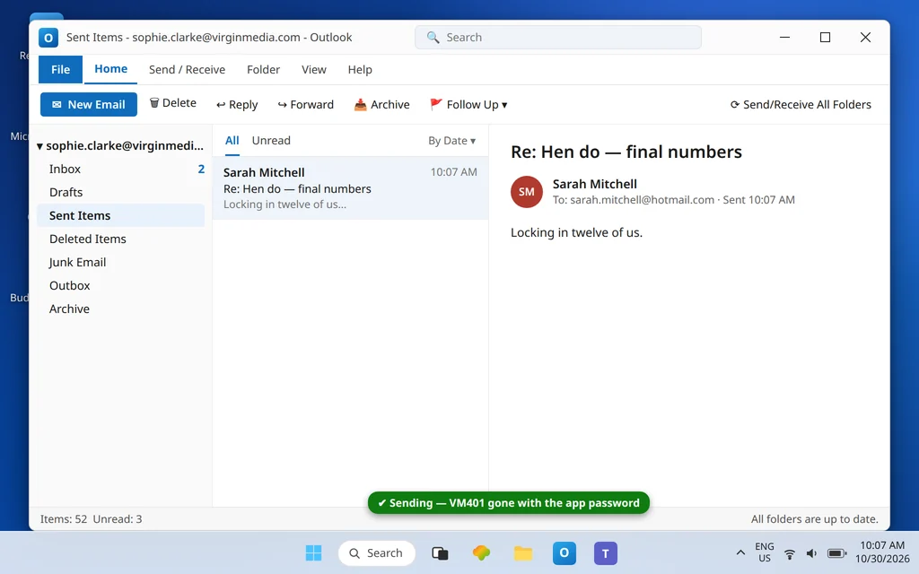Click the Outlook taskbar icon
This screenshot has height=574, width=919.
click(x=565, y=552)
